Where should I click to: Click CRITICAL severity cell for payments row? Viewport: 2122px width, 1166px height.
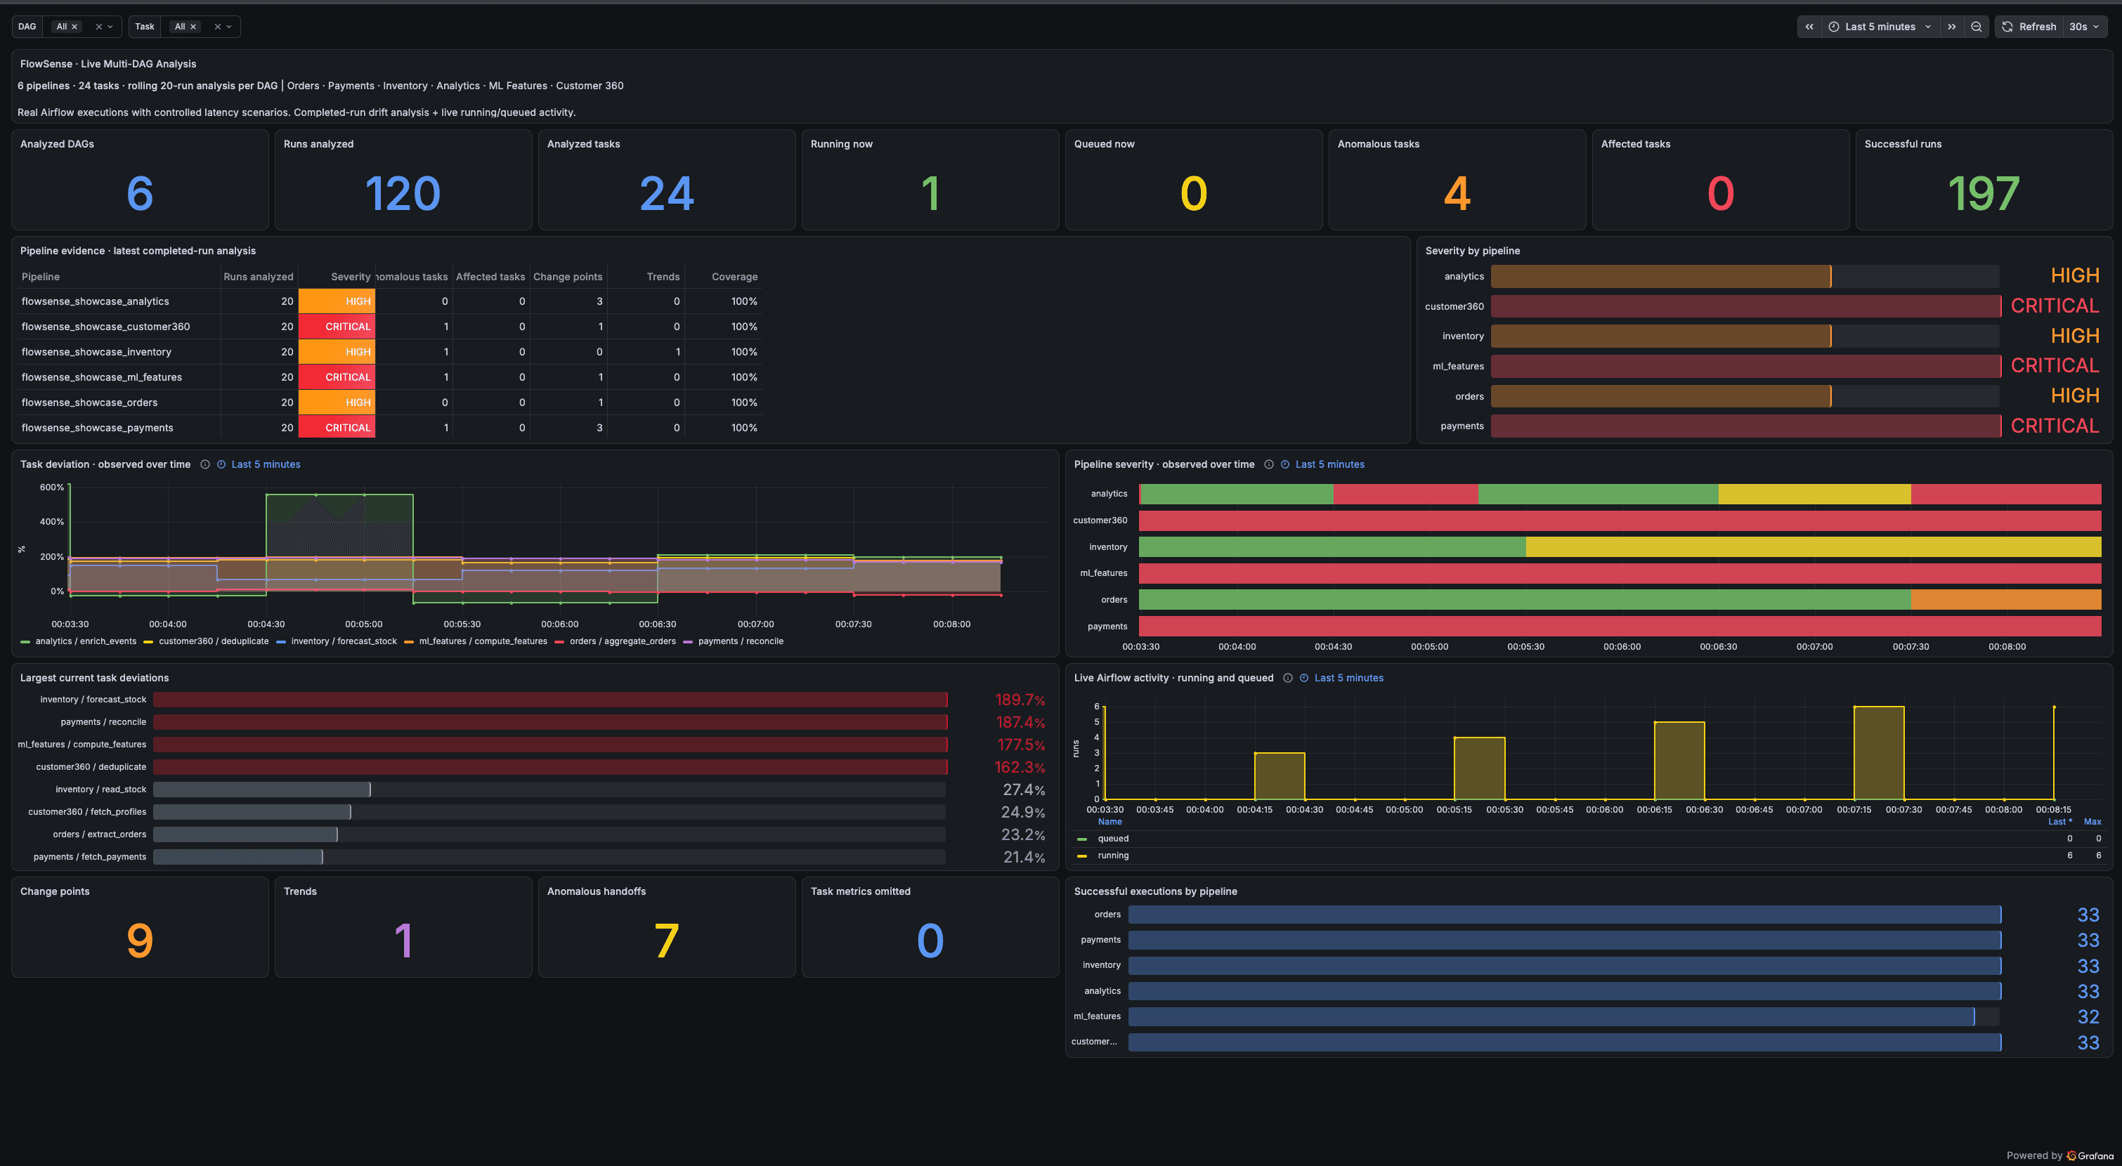pyautogui.click(x=337, y=427)
